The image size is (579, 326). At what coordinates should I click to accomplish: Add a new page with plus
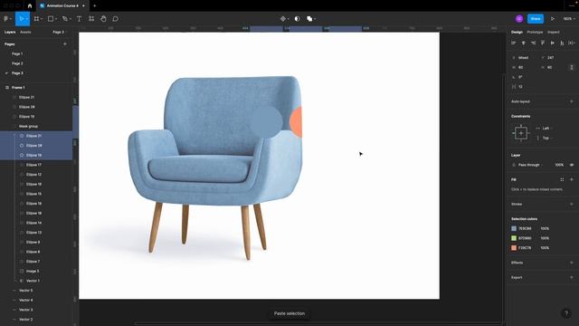(x=65, y=44)
